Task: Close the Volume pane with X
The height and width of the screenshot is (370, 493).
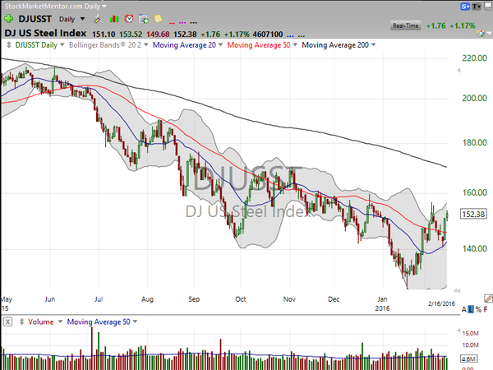Action: coord(8,321)
